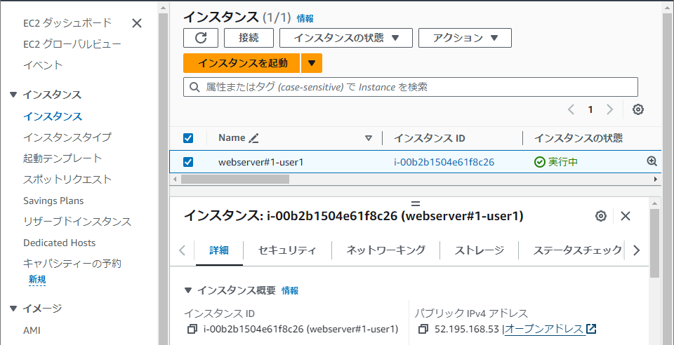674x345 pixels.
Task: Switch to the 詳細 tab
Action: (x=219, y=250)
